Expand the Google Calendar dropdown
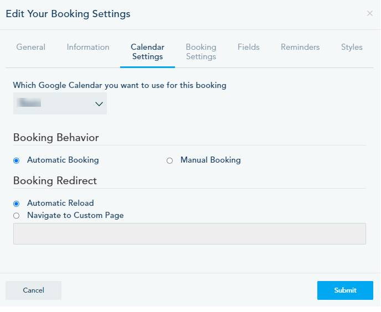381x312 pixels. pos(60,103)
